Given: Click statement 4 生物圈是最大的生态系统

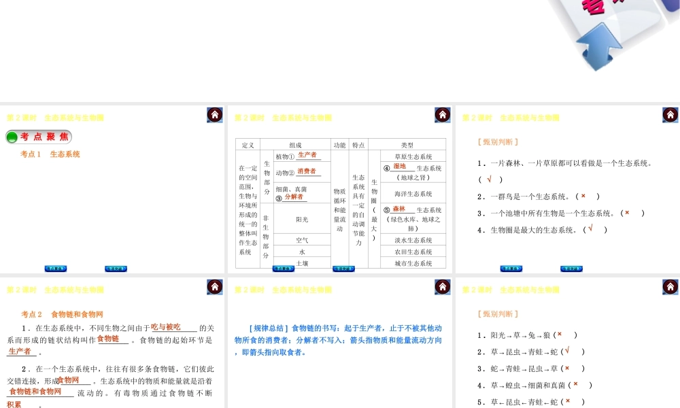Looking at the screenshot, I should 542,230.
